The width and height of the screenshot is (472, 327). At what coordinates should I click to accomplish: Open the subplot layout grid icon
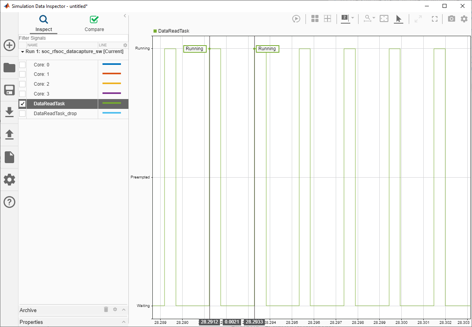315,18
